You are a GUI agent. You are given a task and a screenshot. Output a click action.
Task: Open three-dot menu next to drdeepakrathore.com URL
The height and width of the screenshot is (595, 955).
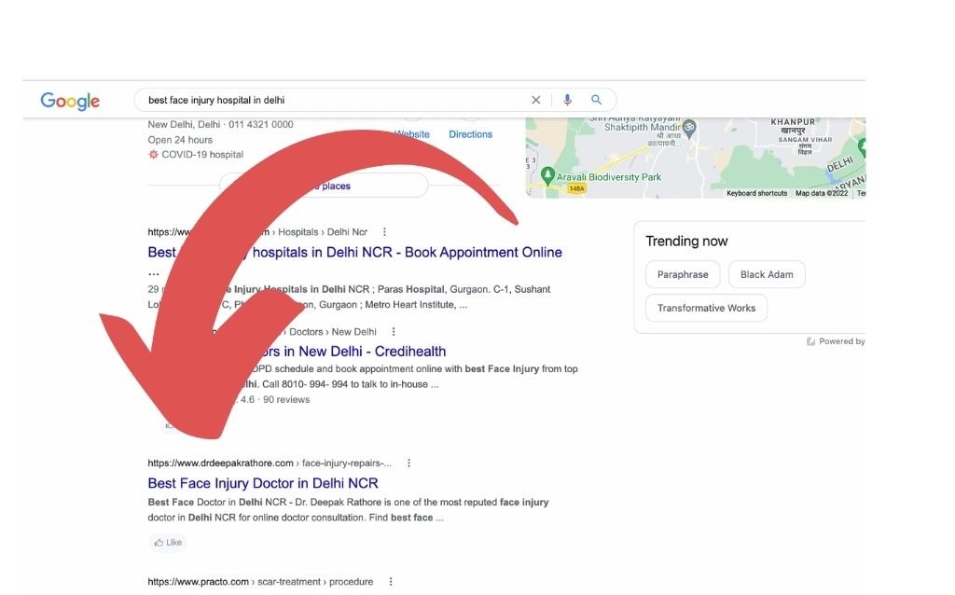click(x=408, y=463)
